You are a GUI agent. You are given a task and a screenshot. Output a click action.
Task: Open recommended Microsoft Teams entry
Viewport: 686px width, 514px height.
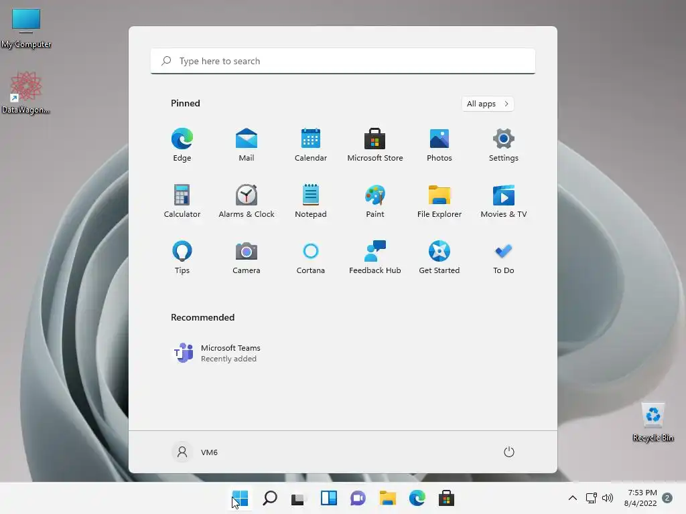(x=217, y=353)
